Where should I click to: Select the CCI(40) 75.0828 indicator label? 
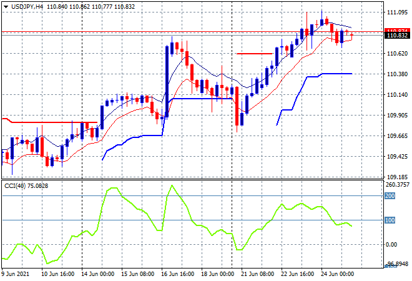click(x=26, y=186)
